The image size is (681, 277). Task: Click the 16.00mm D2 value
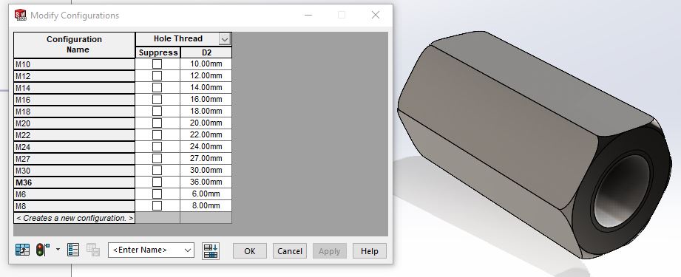click(x=206, y=99)
